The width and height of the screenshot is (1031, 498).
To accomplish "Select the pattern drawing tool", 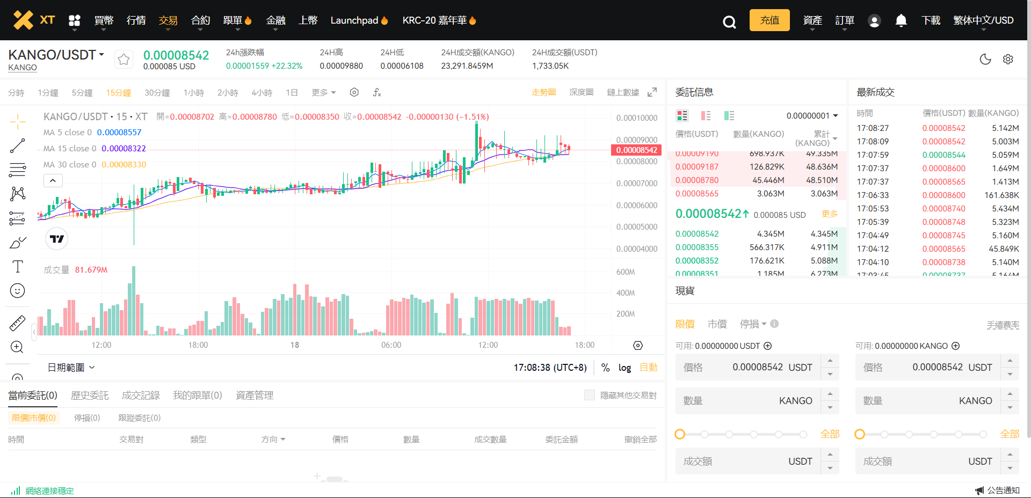I will (x=18, y=194).
